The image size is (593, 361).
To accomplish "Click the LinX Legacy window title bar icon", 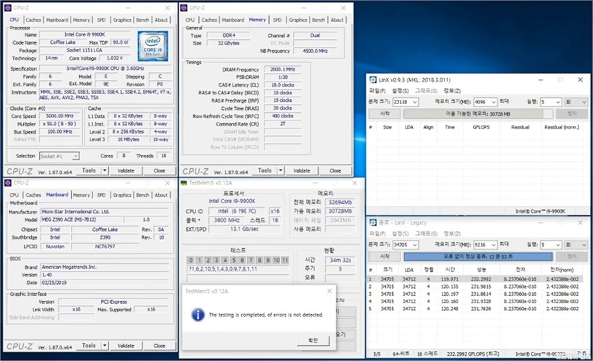I will click(x=373, y=223).
